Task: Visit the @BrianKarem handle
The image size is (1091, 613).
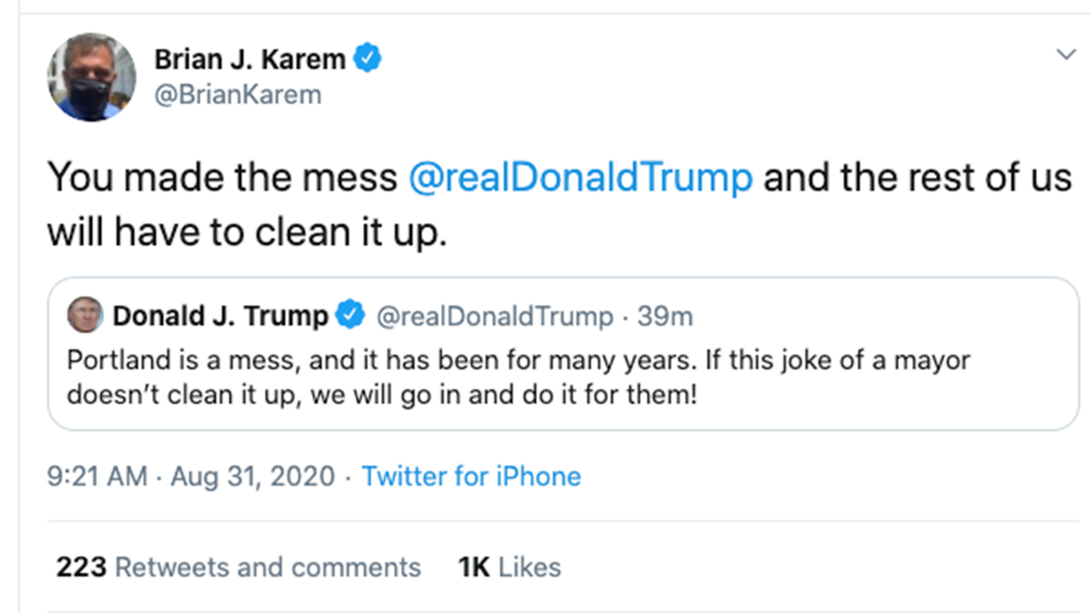Action: 237,94
